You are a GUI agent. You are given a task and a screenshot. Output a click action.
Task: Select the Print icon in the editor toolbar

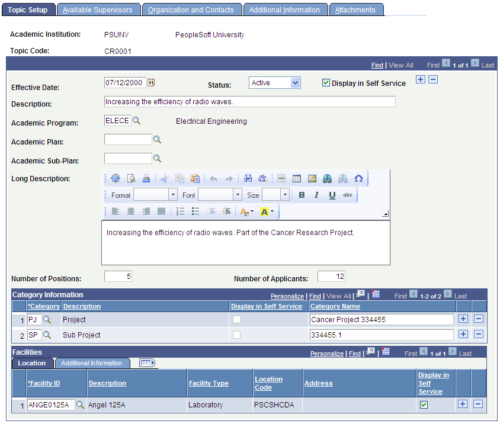pyautogui.click(x=145, y=179)
